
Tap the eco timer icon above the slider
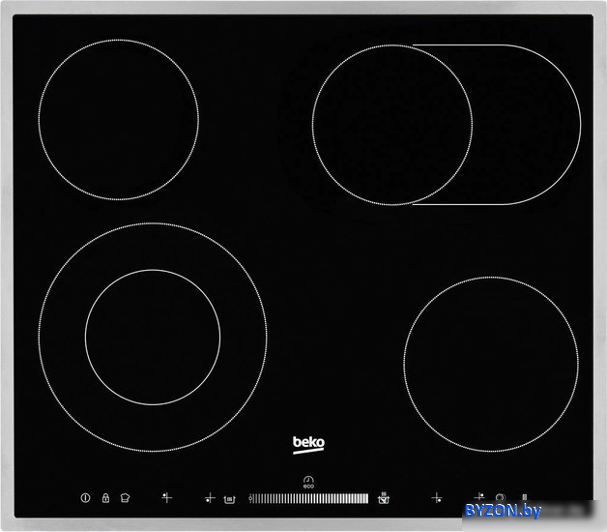coord(308,482)
